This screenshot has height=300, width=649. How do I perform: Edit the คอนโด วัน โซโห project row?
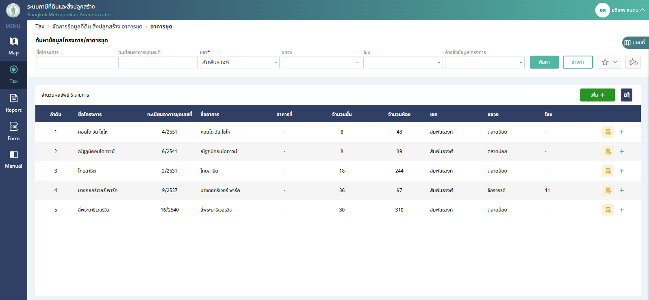click(x=608, y=132)
